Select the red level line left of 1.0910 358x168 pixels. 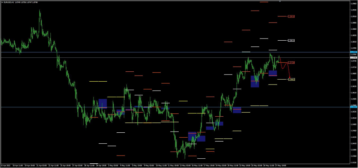[x=282, y=16]
